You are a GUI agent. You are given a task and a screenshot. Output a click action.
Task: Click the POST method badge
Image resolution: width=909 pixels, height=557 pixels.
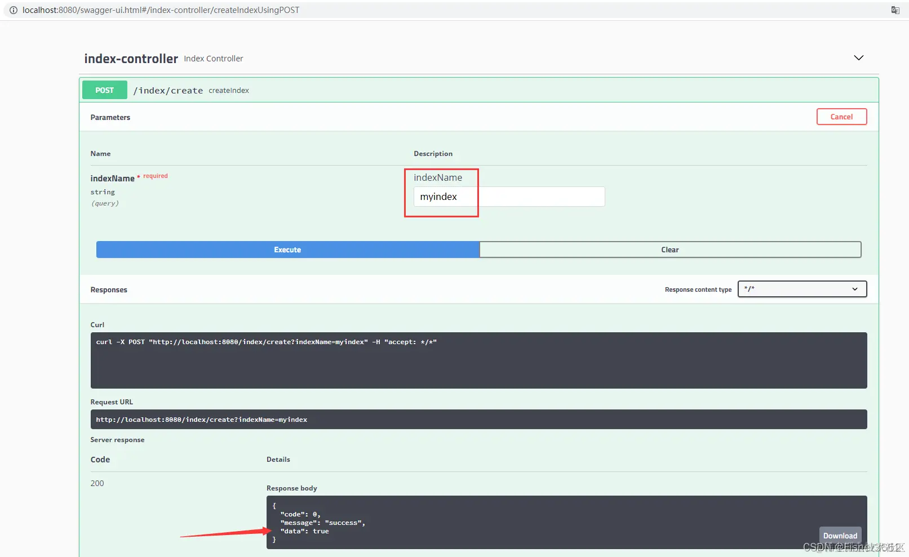tap(104, 90)
